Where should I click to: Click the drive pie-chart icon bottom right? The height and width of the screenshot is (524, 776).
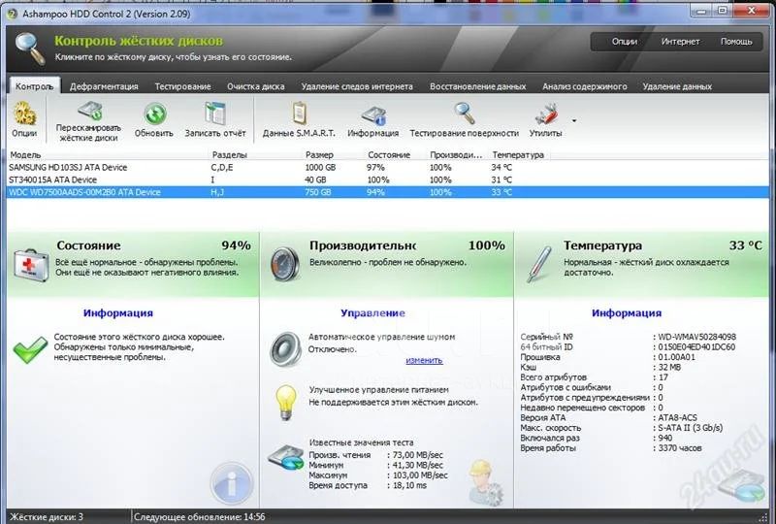742,485
